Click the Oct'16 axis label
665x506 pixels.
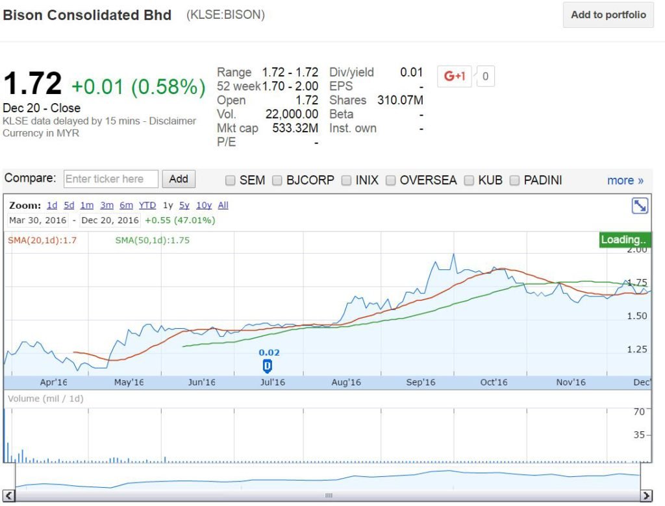click(x=494, y=382)
